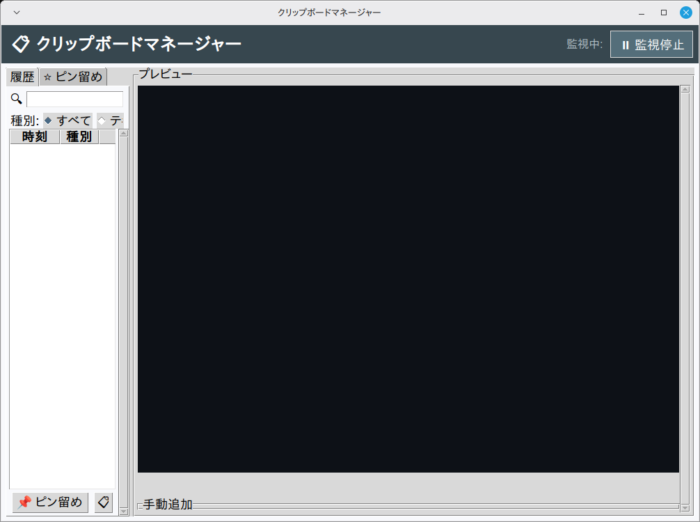Click the tag logo in the header
This screenshot has width=700, height=522.
click(21, 45)
